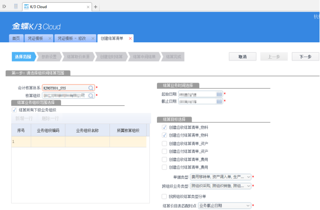Click the 取消 button
This screenshot has height=210, width=320.
[x=242, y=56]
